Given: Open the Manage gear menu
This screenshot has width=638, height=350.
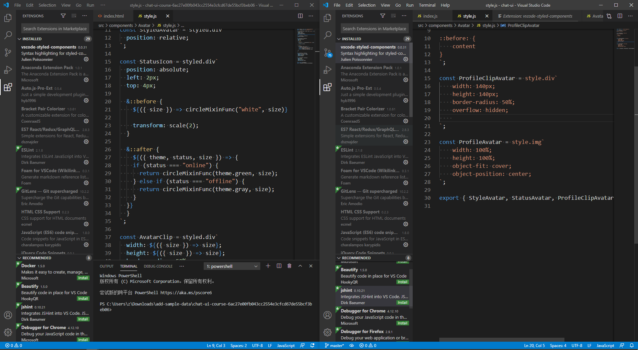Looking at the screenshot, I should [x=8, y=332].
